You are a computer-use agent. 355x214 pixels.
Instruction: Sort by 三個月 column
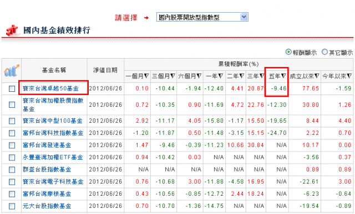pos(164,76)
